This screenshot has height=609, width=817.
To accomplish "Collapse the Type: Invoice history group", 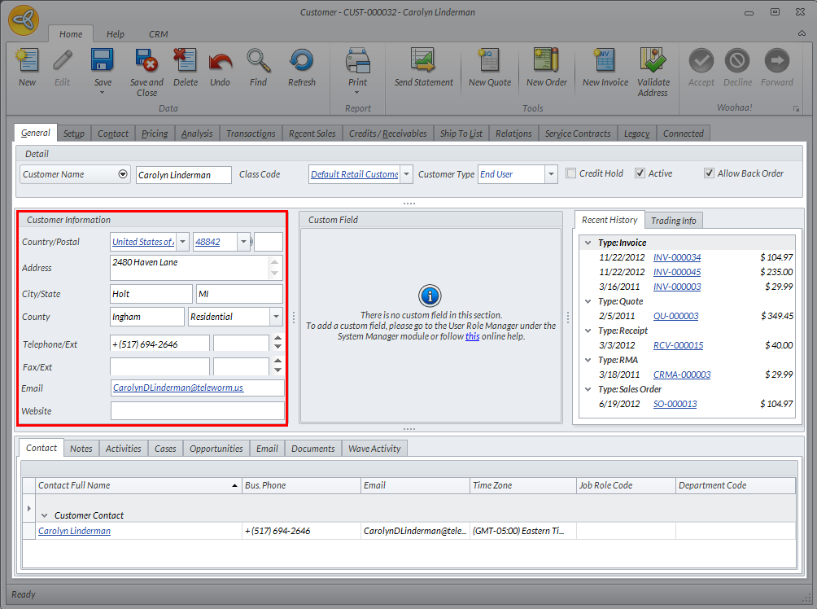I will tap(588, 243).
